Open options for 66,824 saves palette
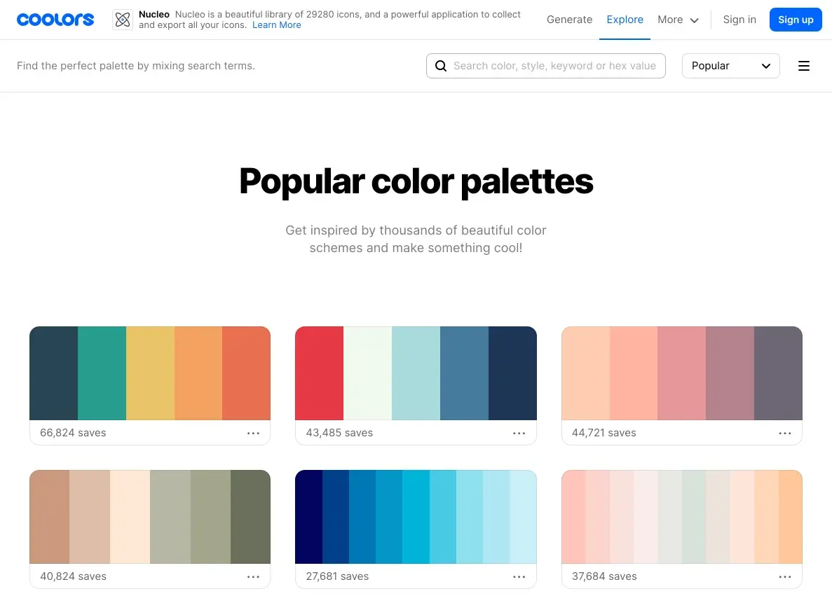 253,433
